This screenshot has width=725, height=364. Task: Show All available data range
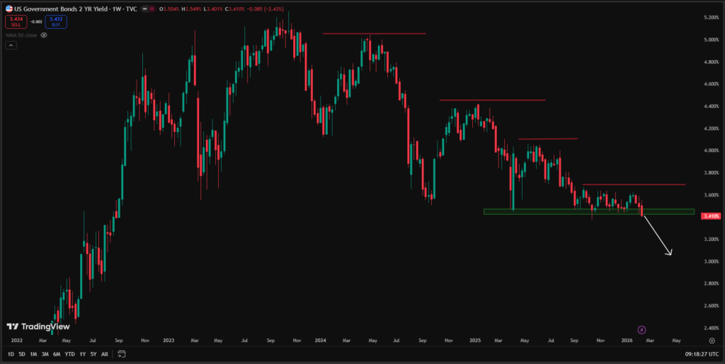(x=105, y=354)
